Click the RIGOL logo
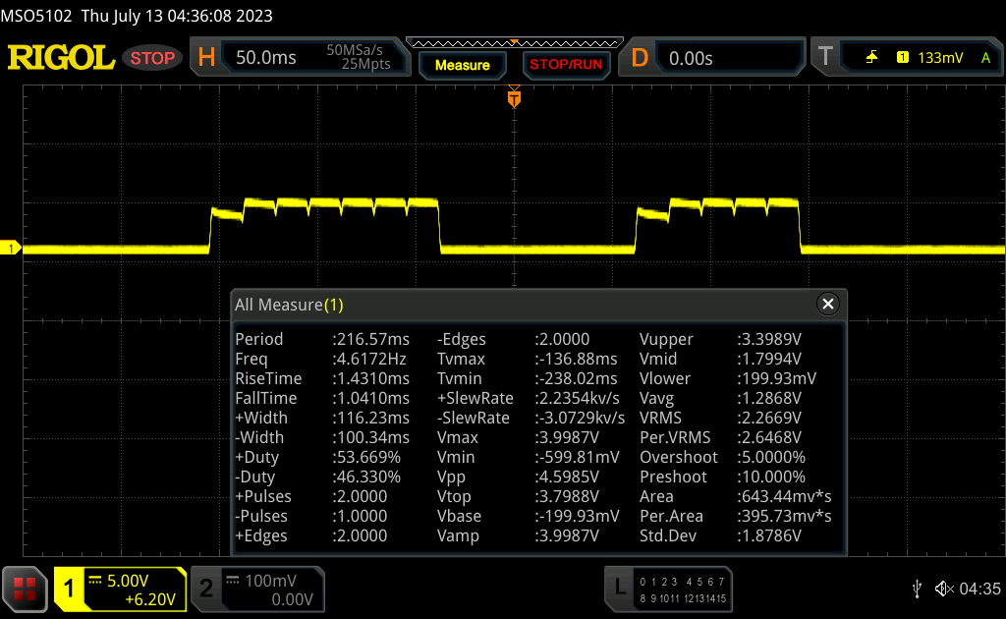This screenshot has width=1006, height=619. 61,58
